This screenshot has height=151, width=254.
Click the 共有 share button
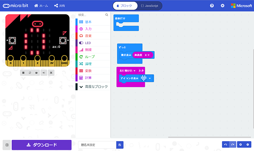pyautogui.click(x=60, y=6)
